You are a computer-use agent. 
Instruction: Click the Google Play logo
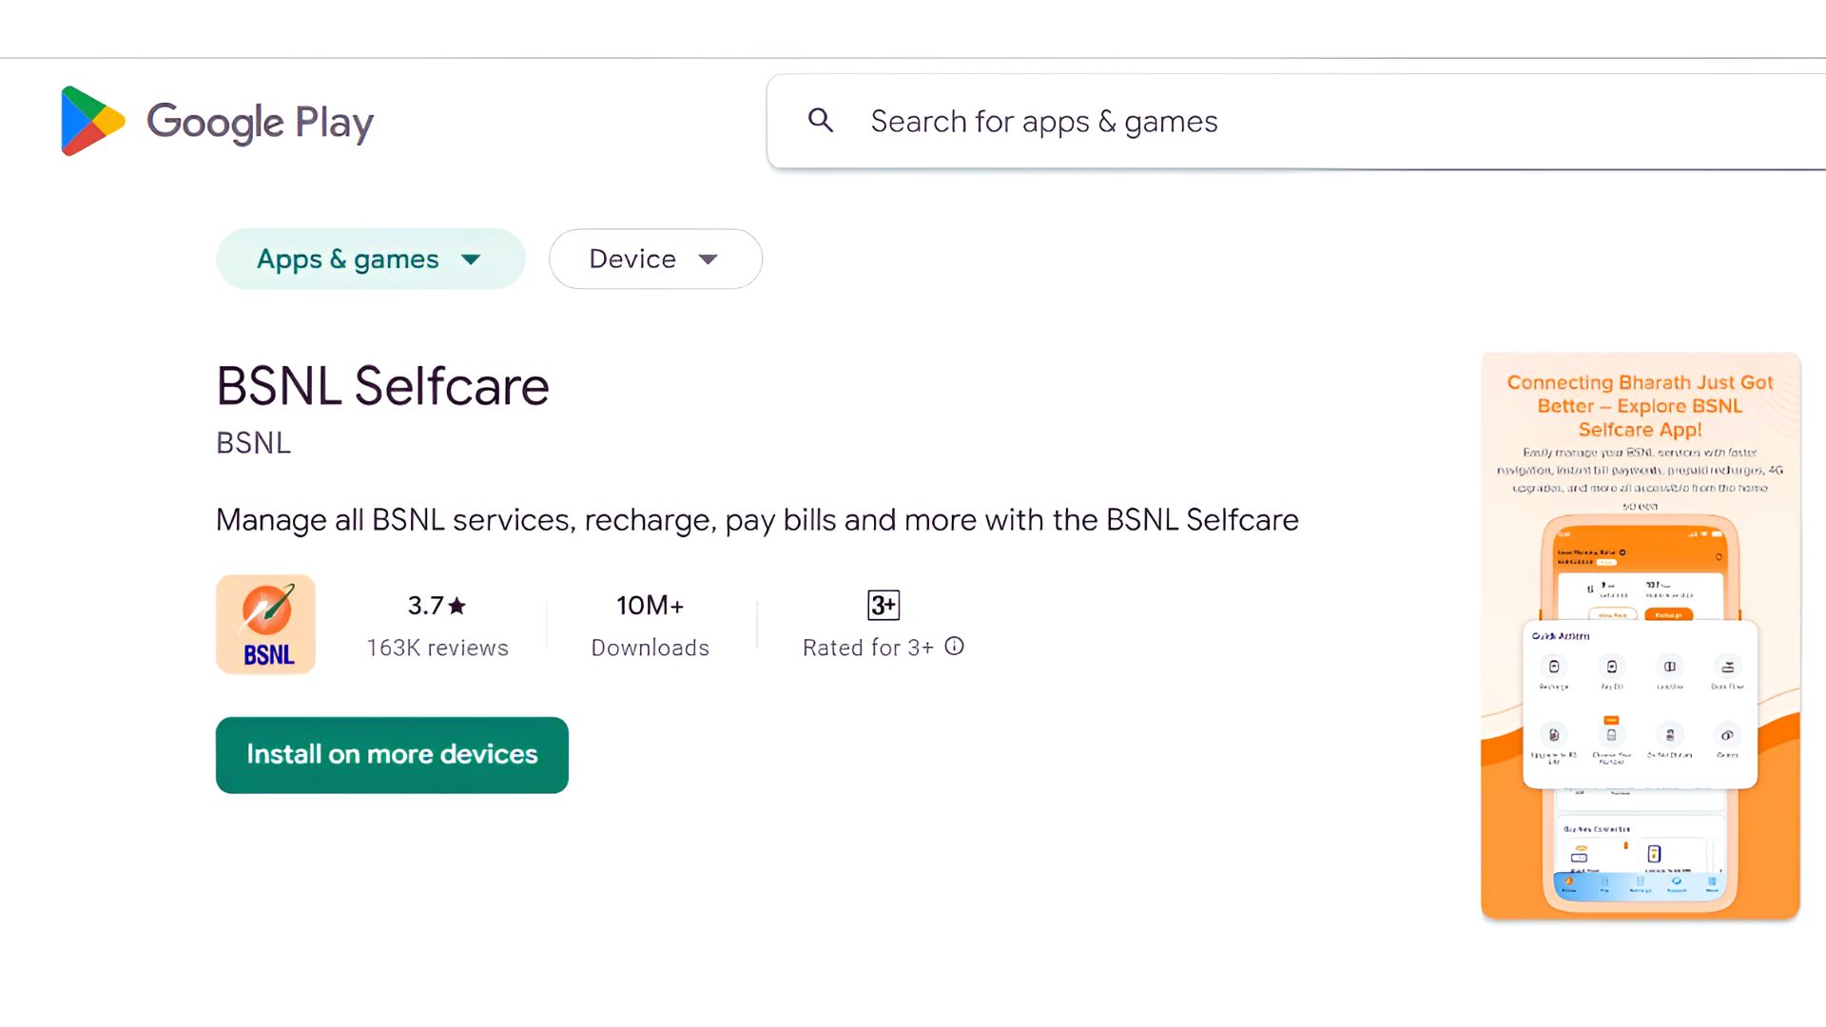pos(217,121)
